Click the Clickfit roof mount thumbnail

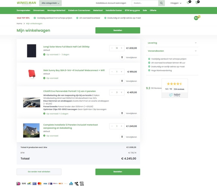click(x=31, y=103)
